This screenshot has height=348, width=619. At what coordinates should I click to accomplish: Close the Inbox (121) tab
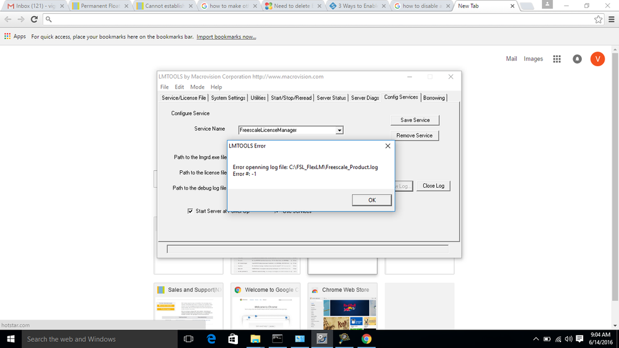click(62, 6)
